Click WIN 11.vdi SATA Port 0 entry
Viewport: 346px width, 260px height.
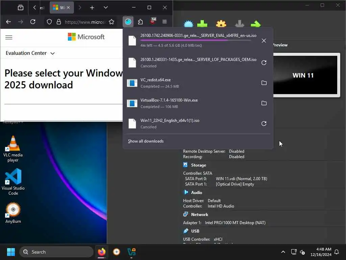(x=241, y=179)
